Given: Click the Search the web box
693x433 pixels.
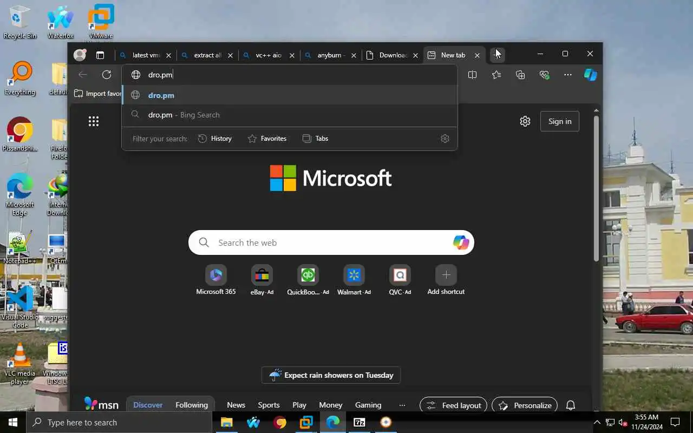Looking at the screenshot, I should (331, 242).
